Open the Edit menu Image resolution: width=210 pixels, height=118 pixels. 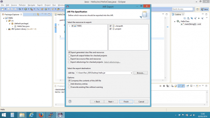[8, 5]
